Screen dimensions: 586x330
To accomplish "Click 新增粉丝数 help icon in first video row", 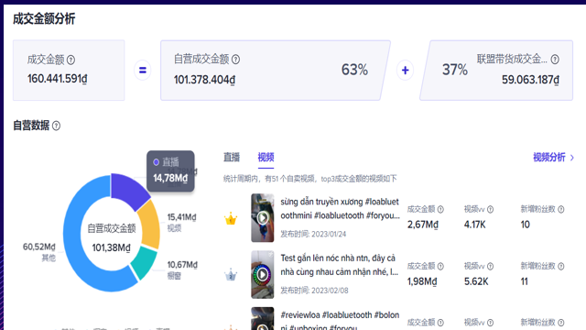I will (x=561, y=210).
